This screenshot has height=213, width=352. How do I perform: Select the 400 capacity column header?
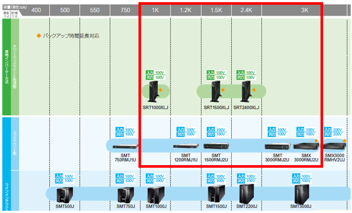point(36,10)
